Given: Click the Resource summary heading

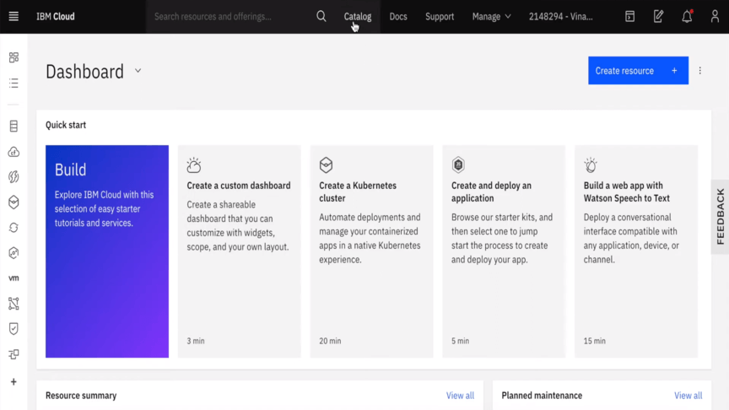Looking at the screenshot, I should 81,396.
